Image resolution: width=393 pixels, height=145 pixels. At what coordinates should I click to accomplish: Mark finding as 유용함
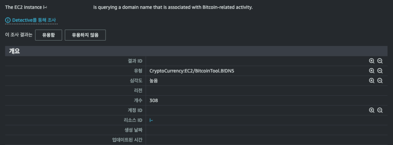[x=48, y=35]
